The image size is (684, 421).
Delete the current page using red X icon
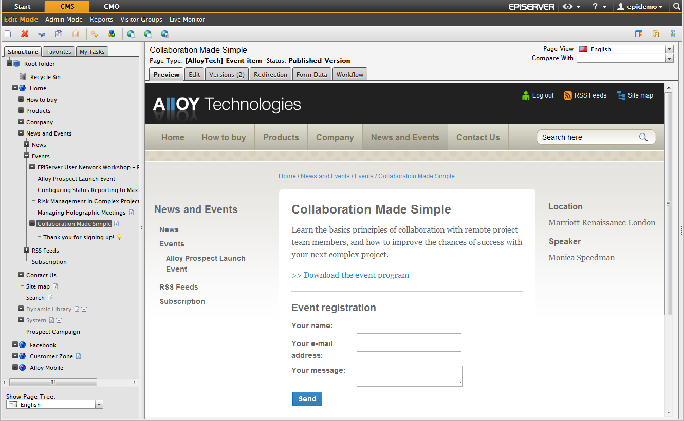[x=24, y=33]
